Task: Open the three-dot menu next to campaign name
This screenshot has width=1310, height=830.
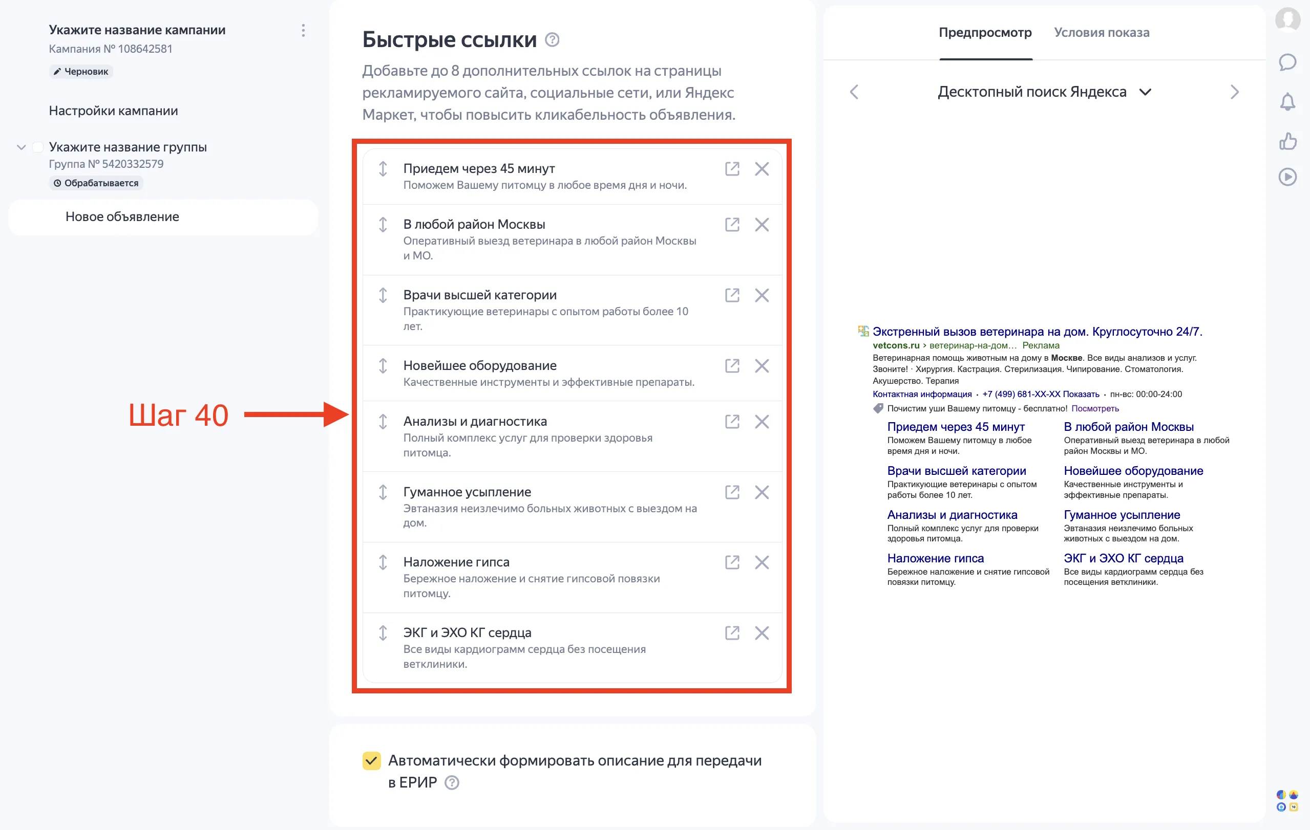Action: point(303,30)
